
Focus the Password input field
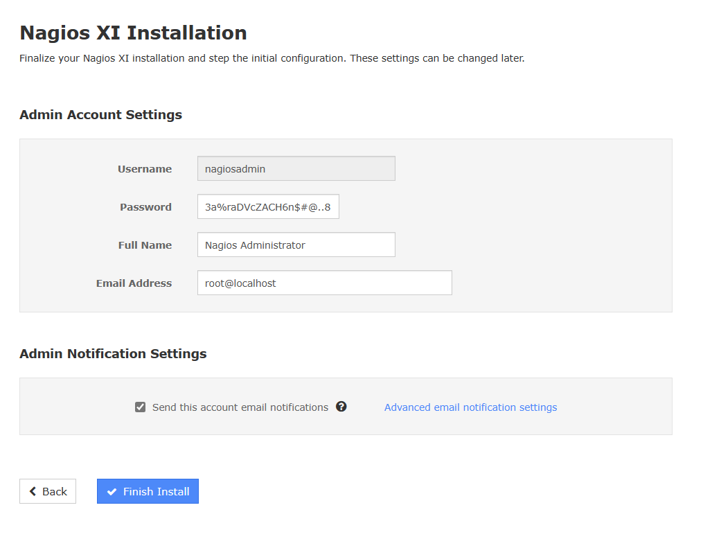(268, 206)
